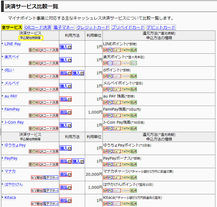Open the 電子マネー tab
This screenshot has height=207, width=217.
pos(64,27)
